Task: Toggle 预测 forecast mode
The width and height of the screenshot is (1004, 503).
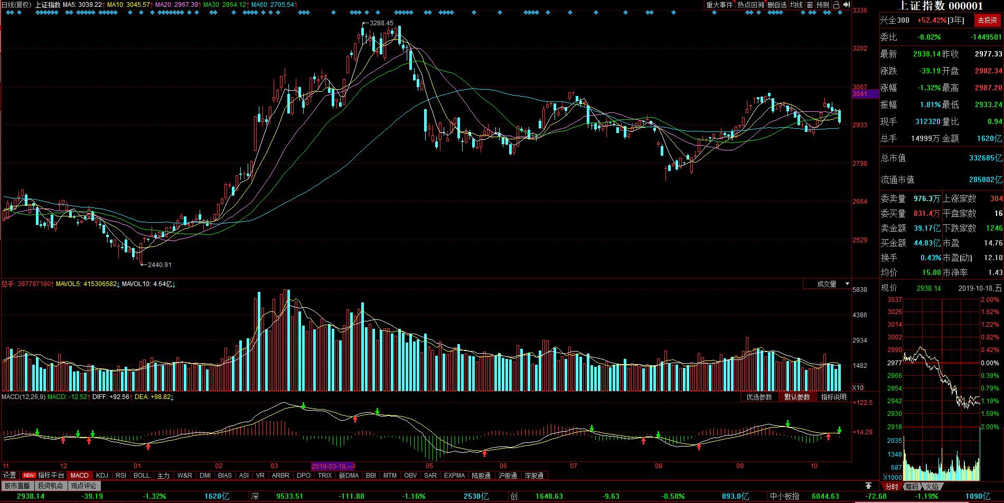Action: click(823, 5)
